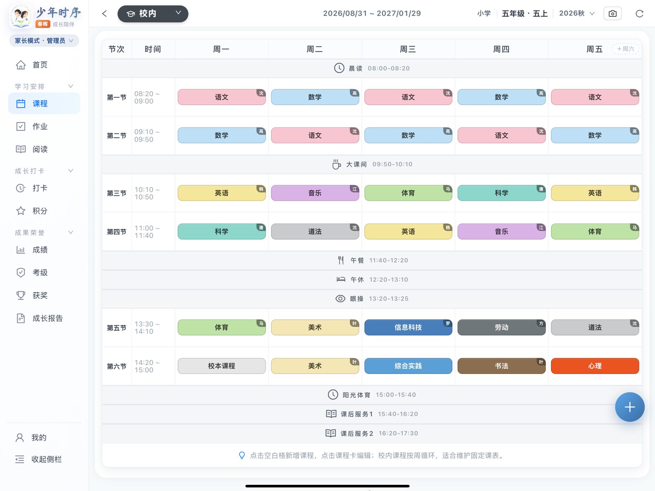This screenshot has width=655, height=491.
Task: Click the 小学 school level label
Action: [484, 14]
